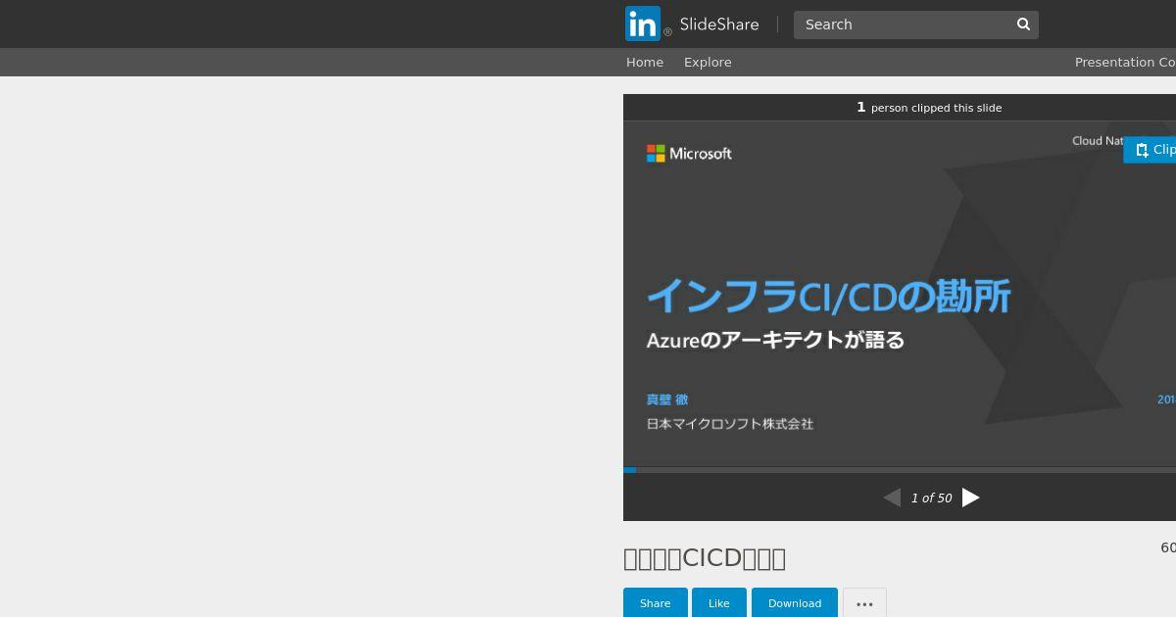Open the Home menu item
Screen dimensions: 1176x617
click(645, 62)
